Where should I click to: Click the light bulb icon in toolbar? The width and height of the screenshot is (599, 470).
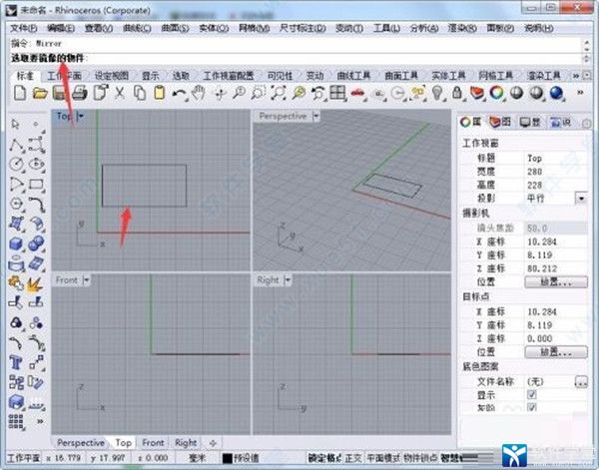pyautogui.click(x=436, y=93)
